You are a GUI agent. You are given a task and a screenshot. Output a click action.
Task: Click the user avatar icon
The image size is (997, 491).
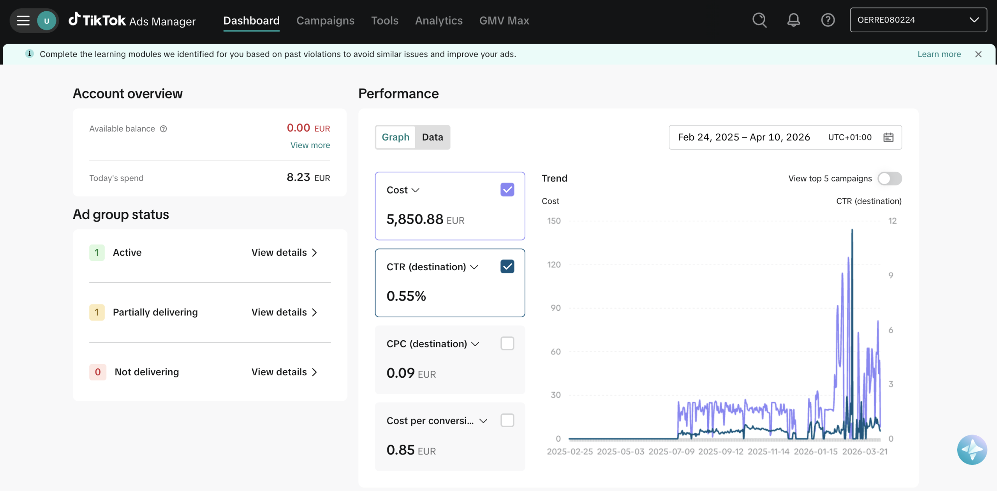(46, 21)
